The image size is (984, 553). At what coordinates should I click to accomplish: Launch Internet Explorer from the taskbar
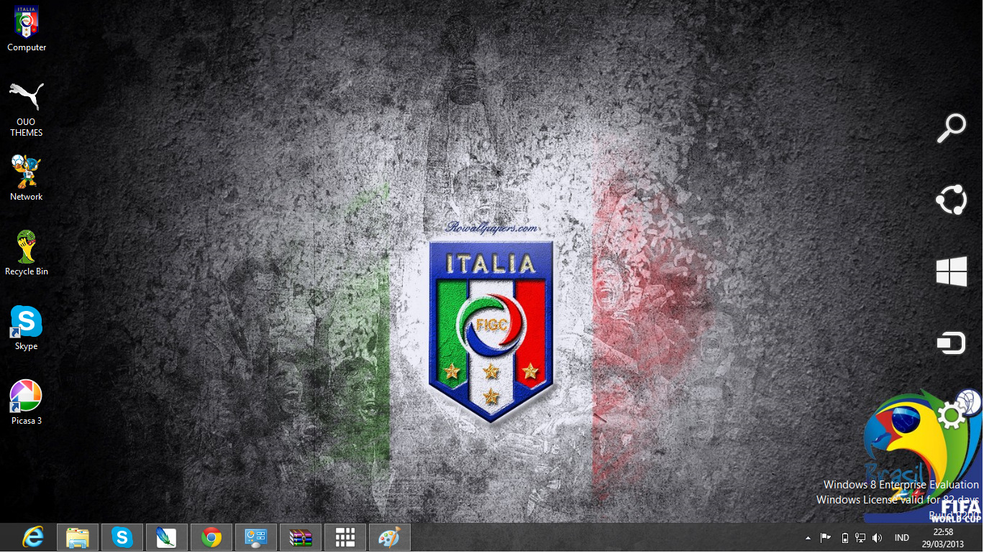tap(32, 536)
